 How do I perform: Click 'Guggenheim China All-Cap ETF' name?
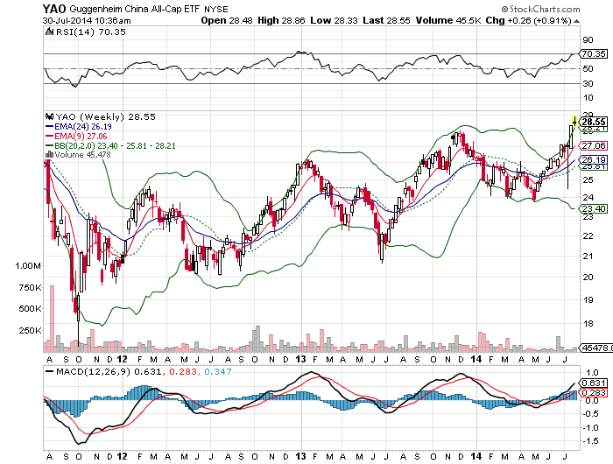point(134,9)
